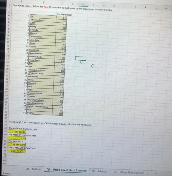Select row 49 header
172x176 pixels.
(x=4, y=163)
